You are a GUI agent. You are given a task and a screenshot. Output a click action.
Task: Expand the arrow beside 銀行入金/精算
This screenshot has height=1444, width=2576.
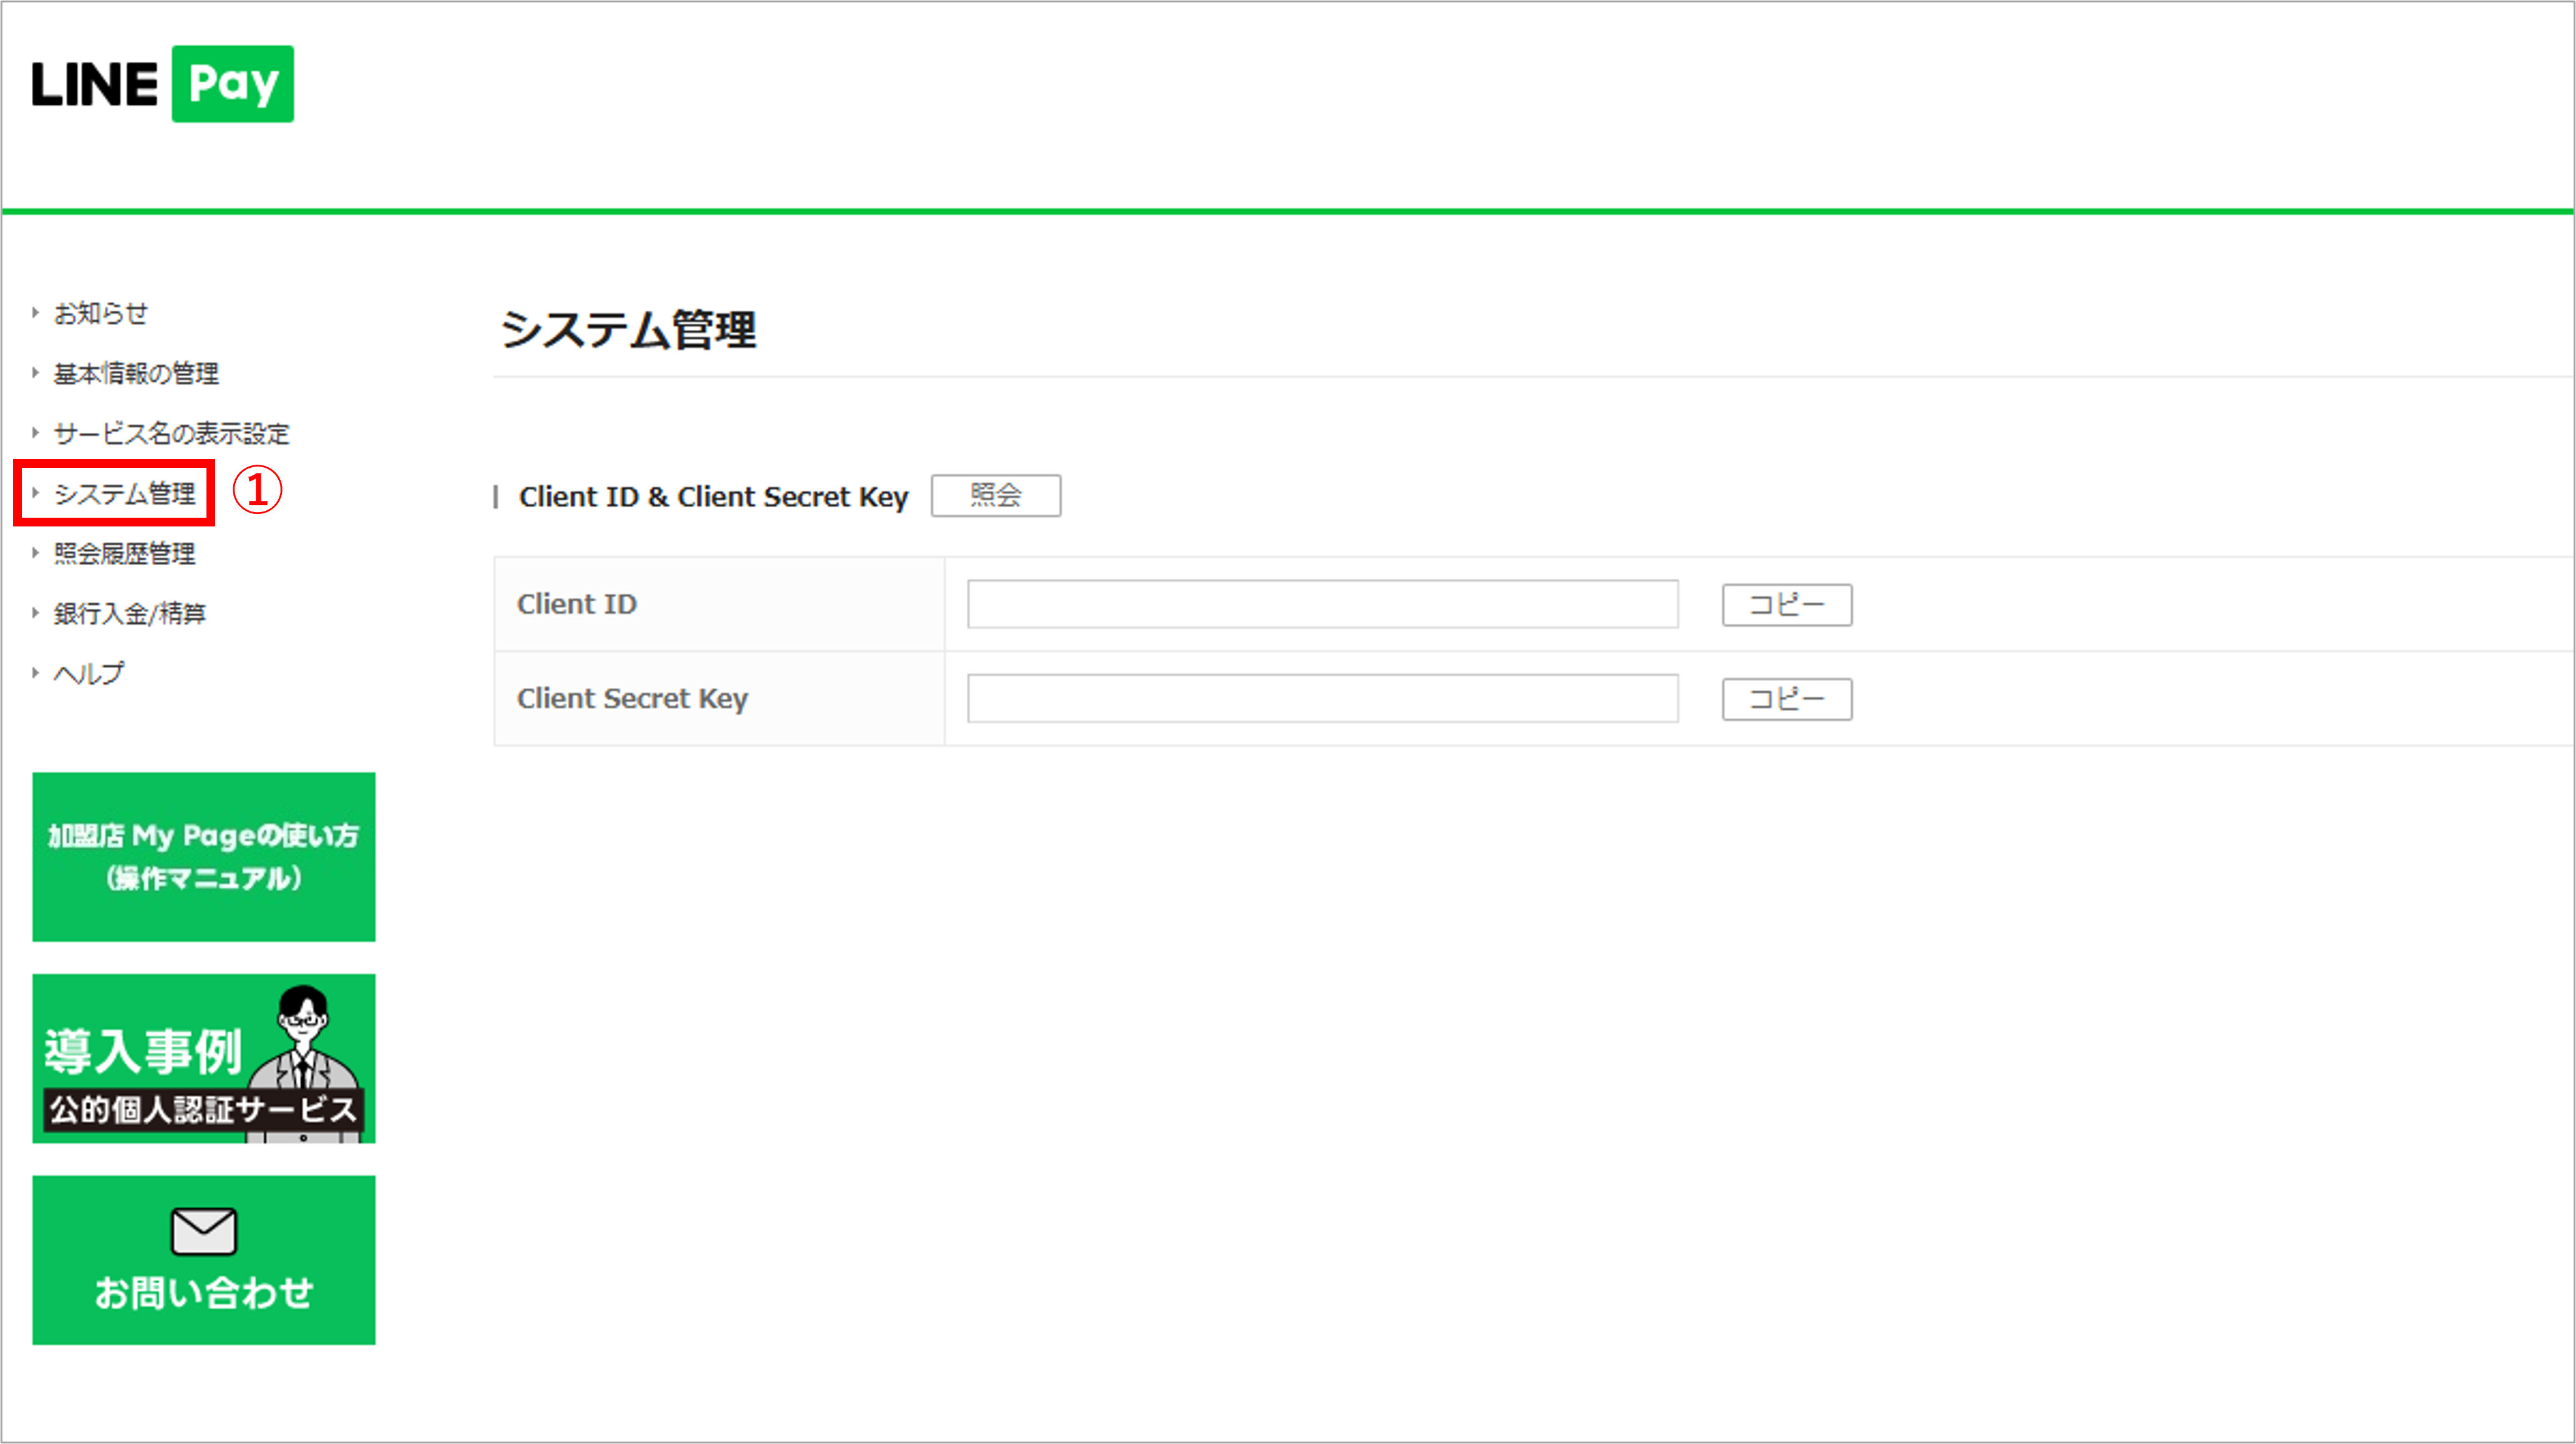tap(35, 613)
